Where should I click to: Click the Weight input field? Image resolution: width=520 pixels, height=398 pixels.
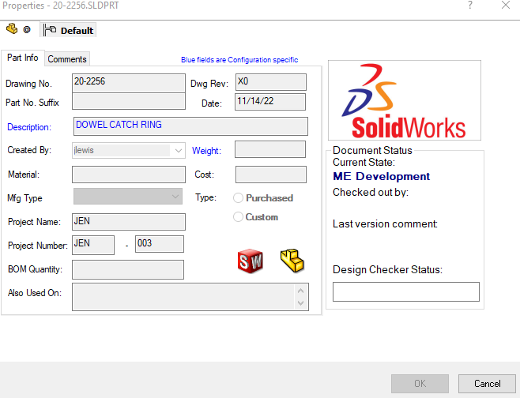point(270,149)
